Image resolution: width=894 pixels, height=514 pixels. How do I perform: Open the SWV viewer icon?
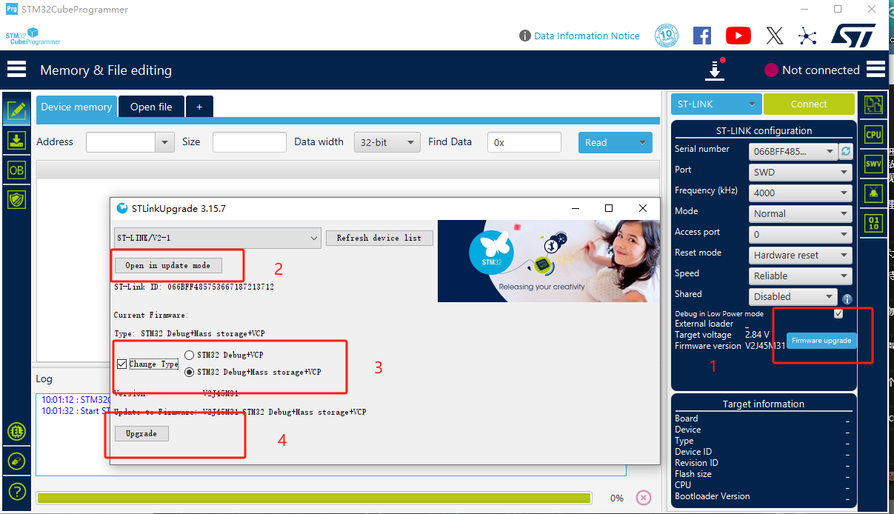[x=873, y=164]
